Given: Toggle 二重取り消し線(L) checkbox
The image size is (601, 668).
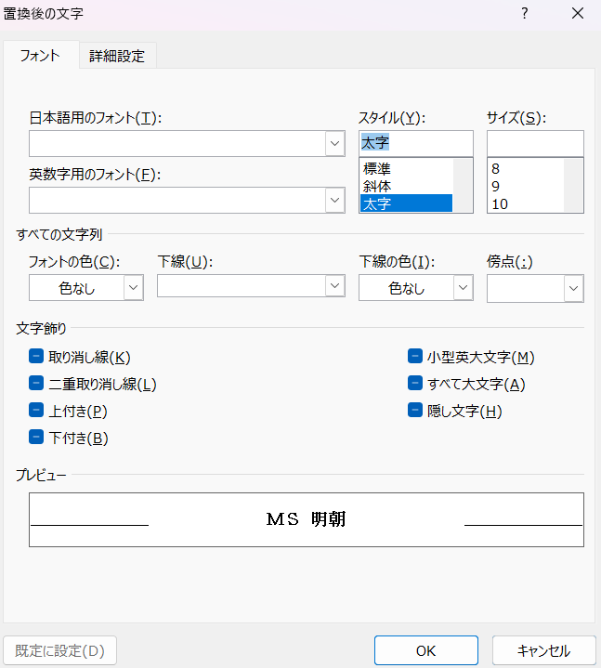Looking at the screenshot, I should click(36, 383).
